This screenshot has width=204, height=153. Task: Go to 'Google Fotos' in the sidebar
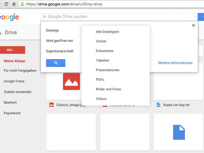pyautogui.click(x=14, y=81)
